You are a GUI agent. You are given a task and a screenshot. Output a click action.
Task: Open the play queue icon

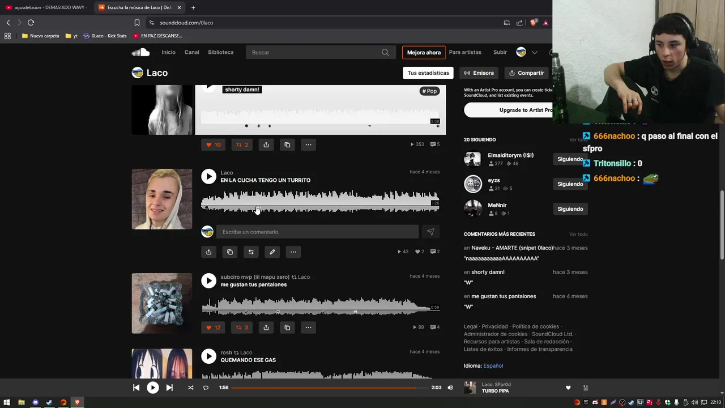pos(586,388)
